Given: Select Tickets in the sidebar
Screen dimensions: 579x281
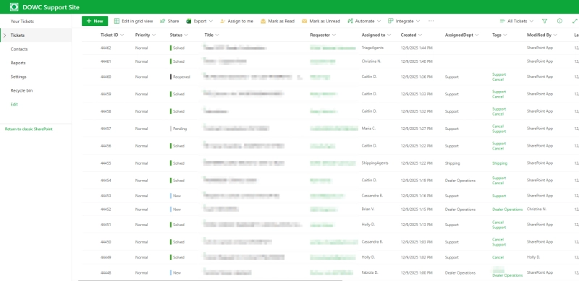Looking at the screenshot, I should [17, 35].
